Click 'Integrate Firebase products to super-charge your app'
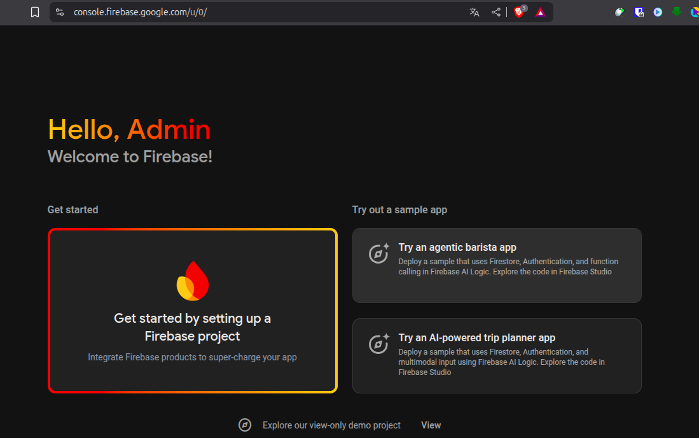The width and height of the screenshot is (699, 438). coord(192,357)
